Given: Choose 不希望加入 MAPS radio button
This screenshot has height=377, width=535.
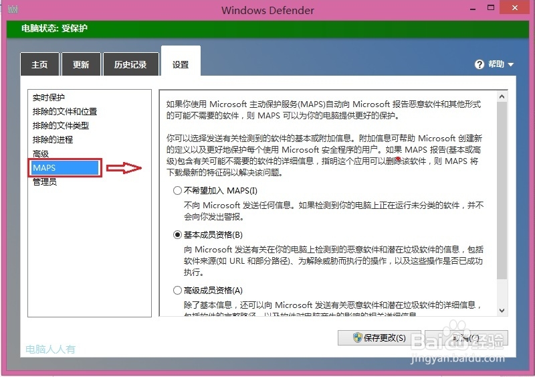Looking at the screenshot, I should [177, 190].
